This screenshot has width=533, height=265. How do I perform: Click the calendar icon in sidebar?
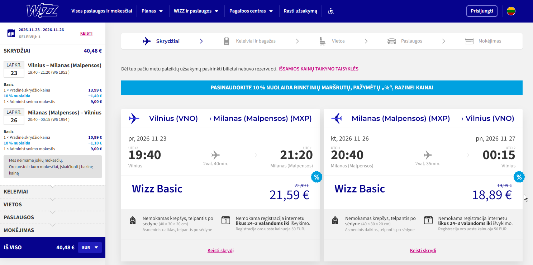[11, 33]
